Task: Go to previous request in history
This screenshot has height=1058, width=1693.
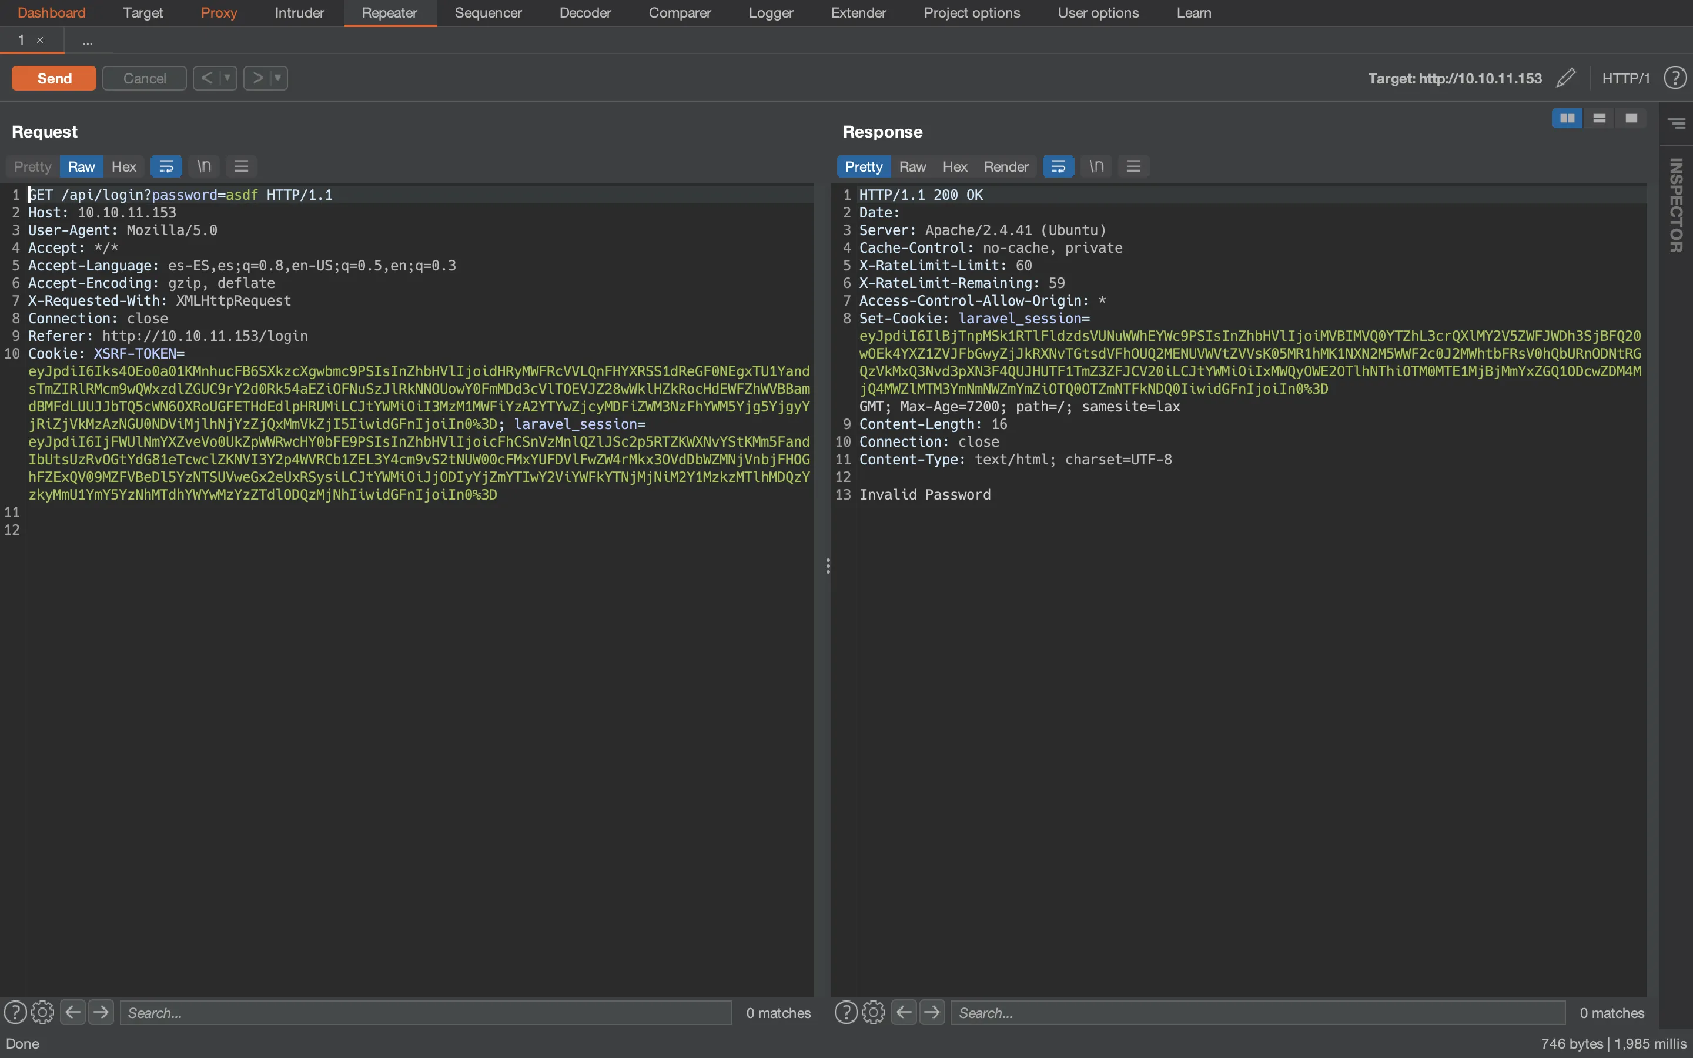Action: 206,78
